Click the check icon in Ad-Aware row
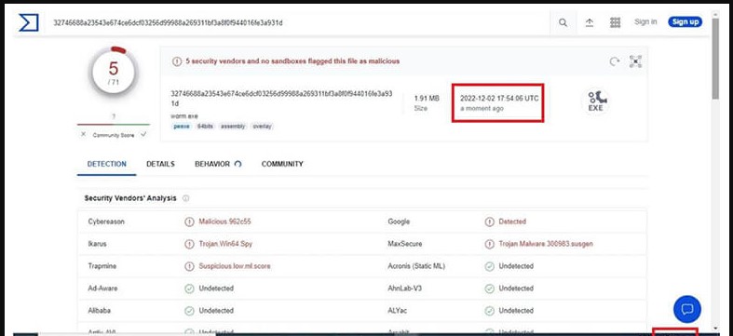The image size is (733, 336). point(189,289)
